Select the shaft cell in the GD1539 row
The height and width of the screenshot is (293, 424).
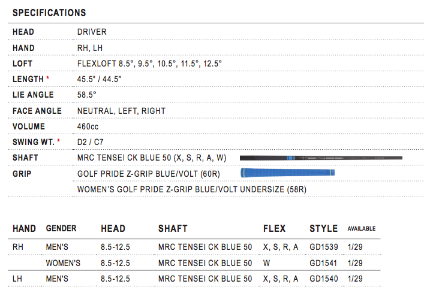[205, 247]
